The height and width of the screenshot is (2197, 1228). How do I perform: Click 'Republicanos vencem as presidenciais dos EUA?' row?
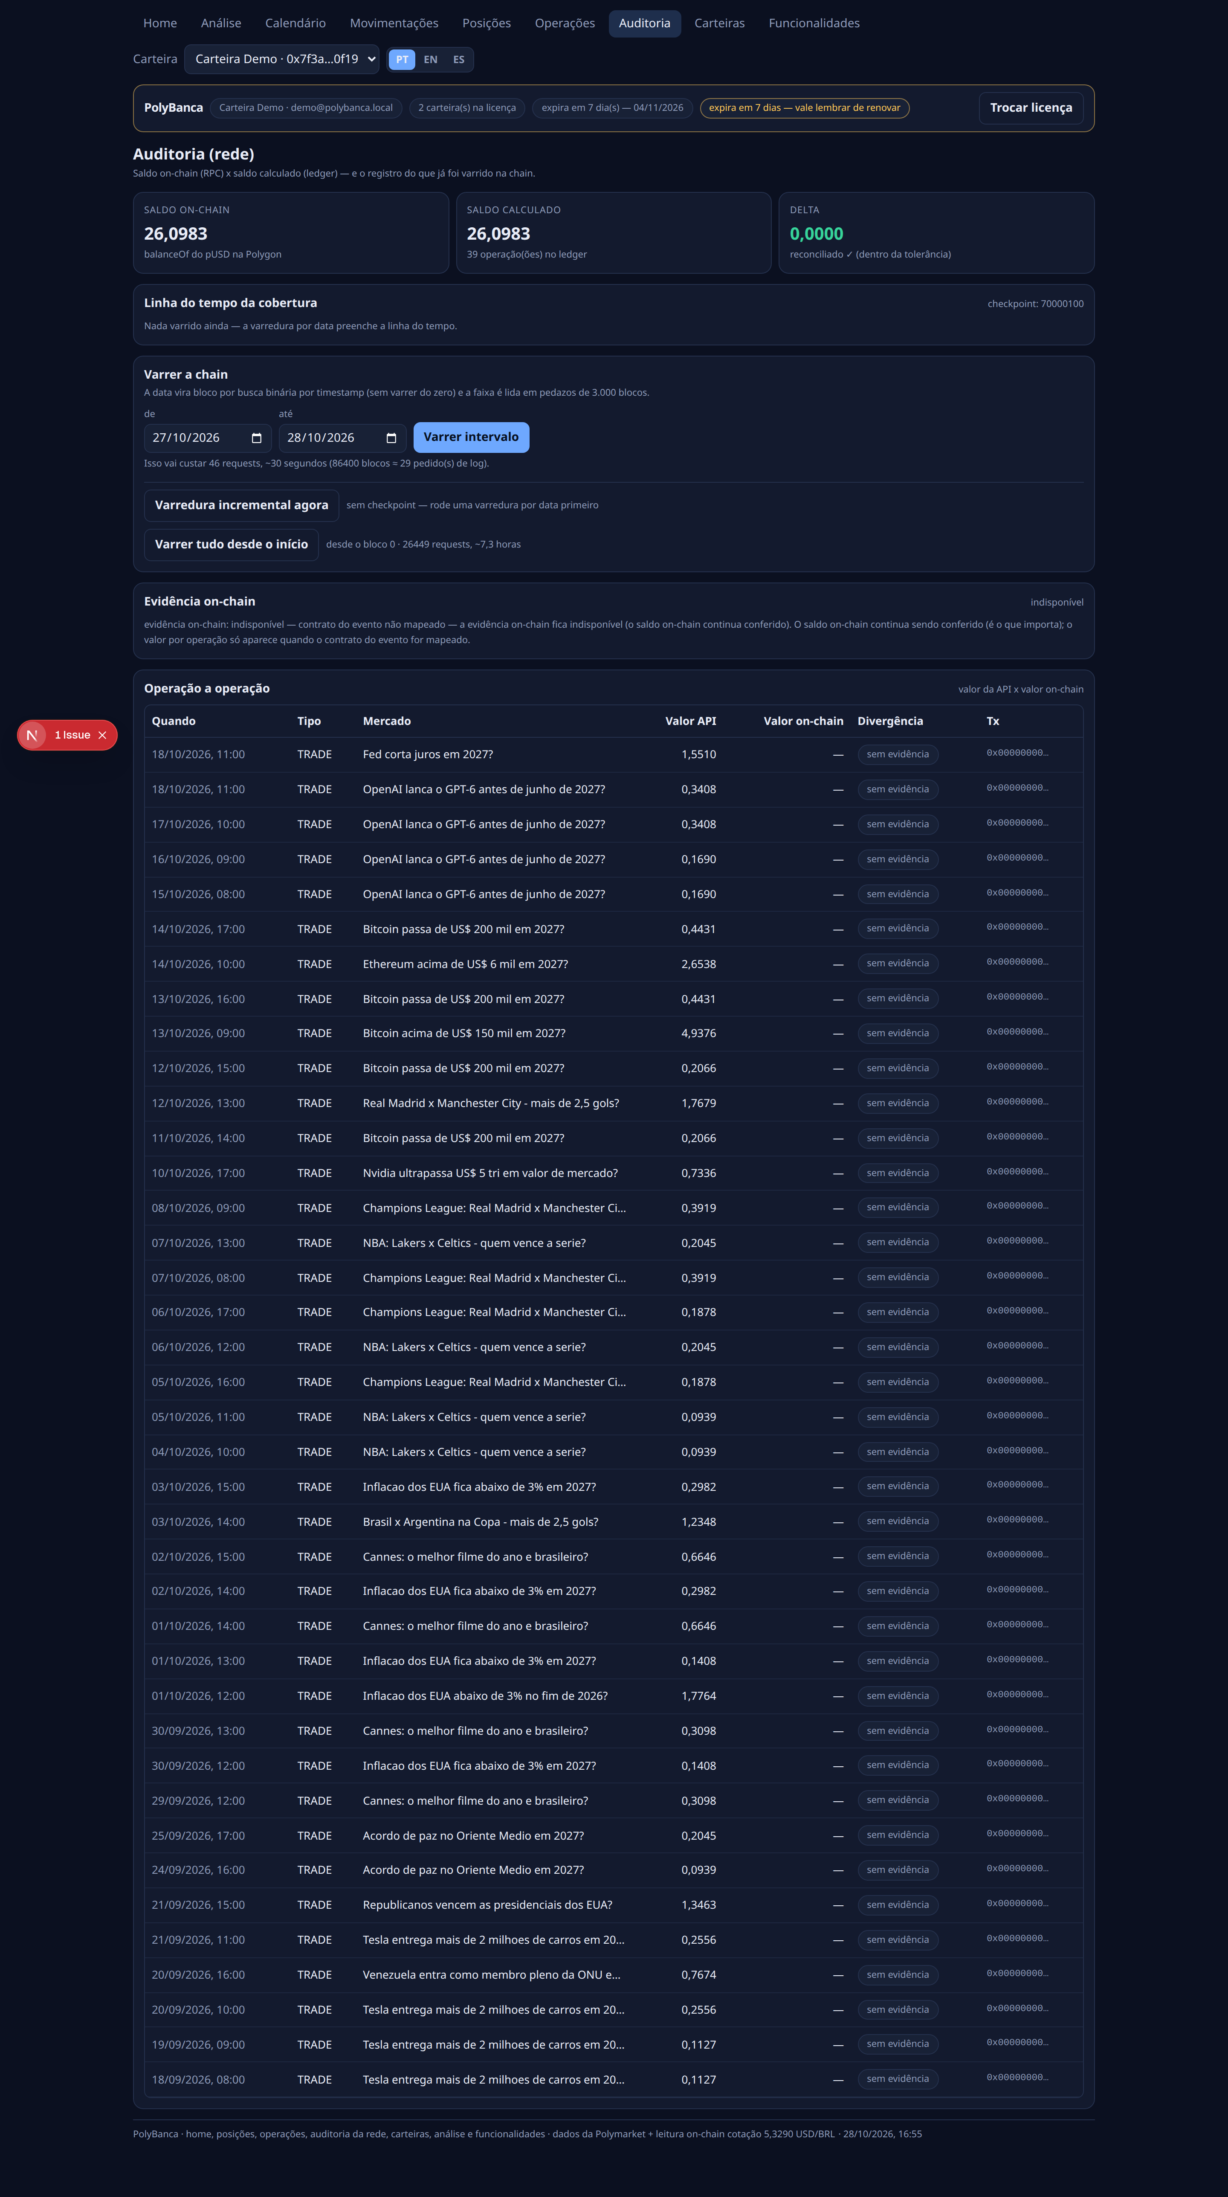pyautogui.click(x=613, y=1904)
